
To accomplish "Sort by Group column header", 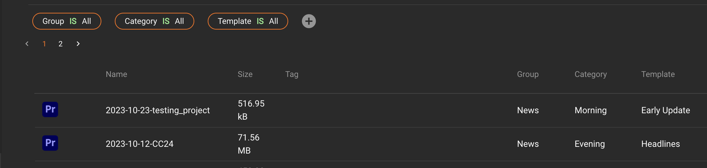I will pyautogui.click(x=528, y=74).
